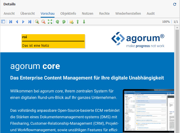This screenshot has height=133, width=180.
Task: Click the line starting 'Filesharing, Customer-Relationship-Management'
Action: (64, 123)
